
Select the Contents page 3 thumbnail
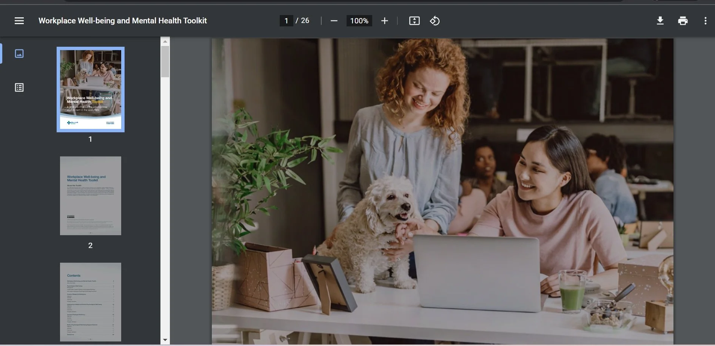(91, 302)
